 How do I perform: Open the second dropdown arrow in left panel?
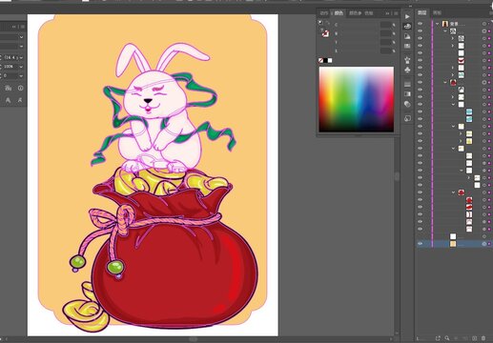click(x=21, y=47)
